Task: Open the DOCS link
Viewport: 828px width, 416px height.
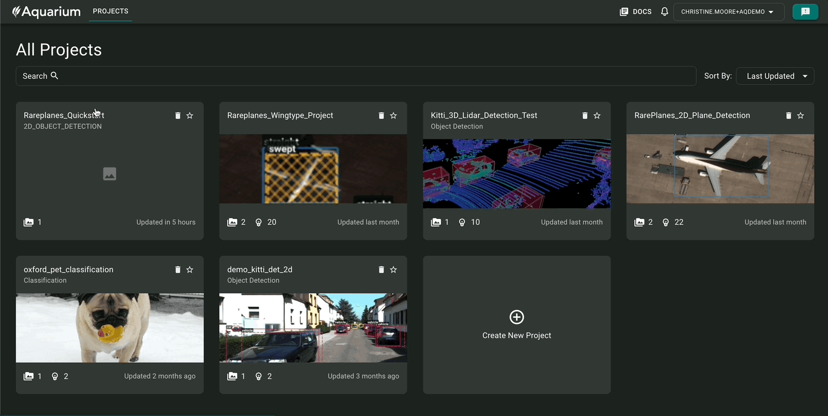Action: pos(635,12)
